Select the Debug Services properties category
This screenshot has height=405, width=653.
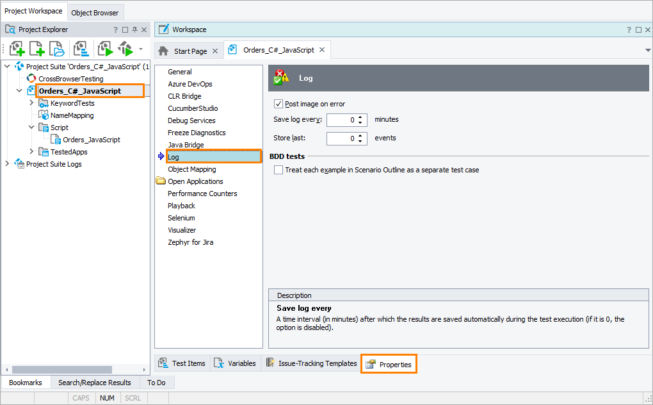[191, 120]
